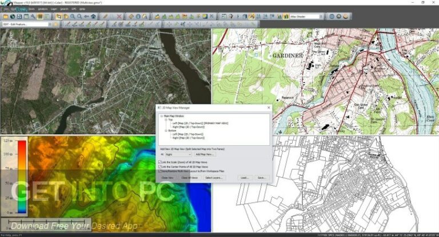Open the Configuration wrench icon
This screenshot has width=439, height=237.
(x=33, y=17)
